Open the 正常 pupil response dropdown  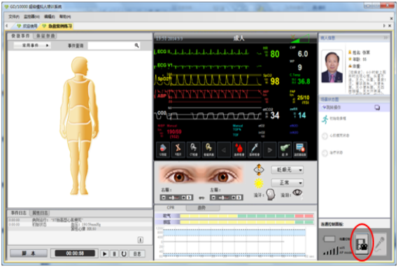[x=287, y=182]
